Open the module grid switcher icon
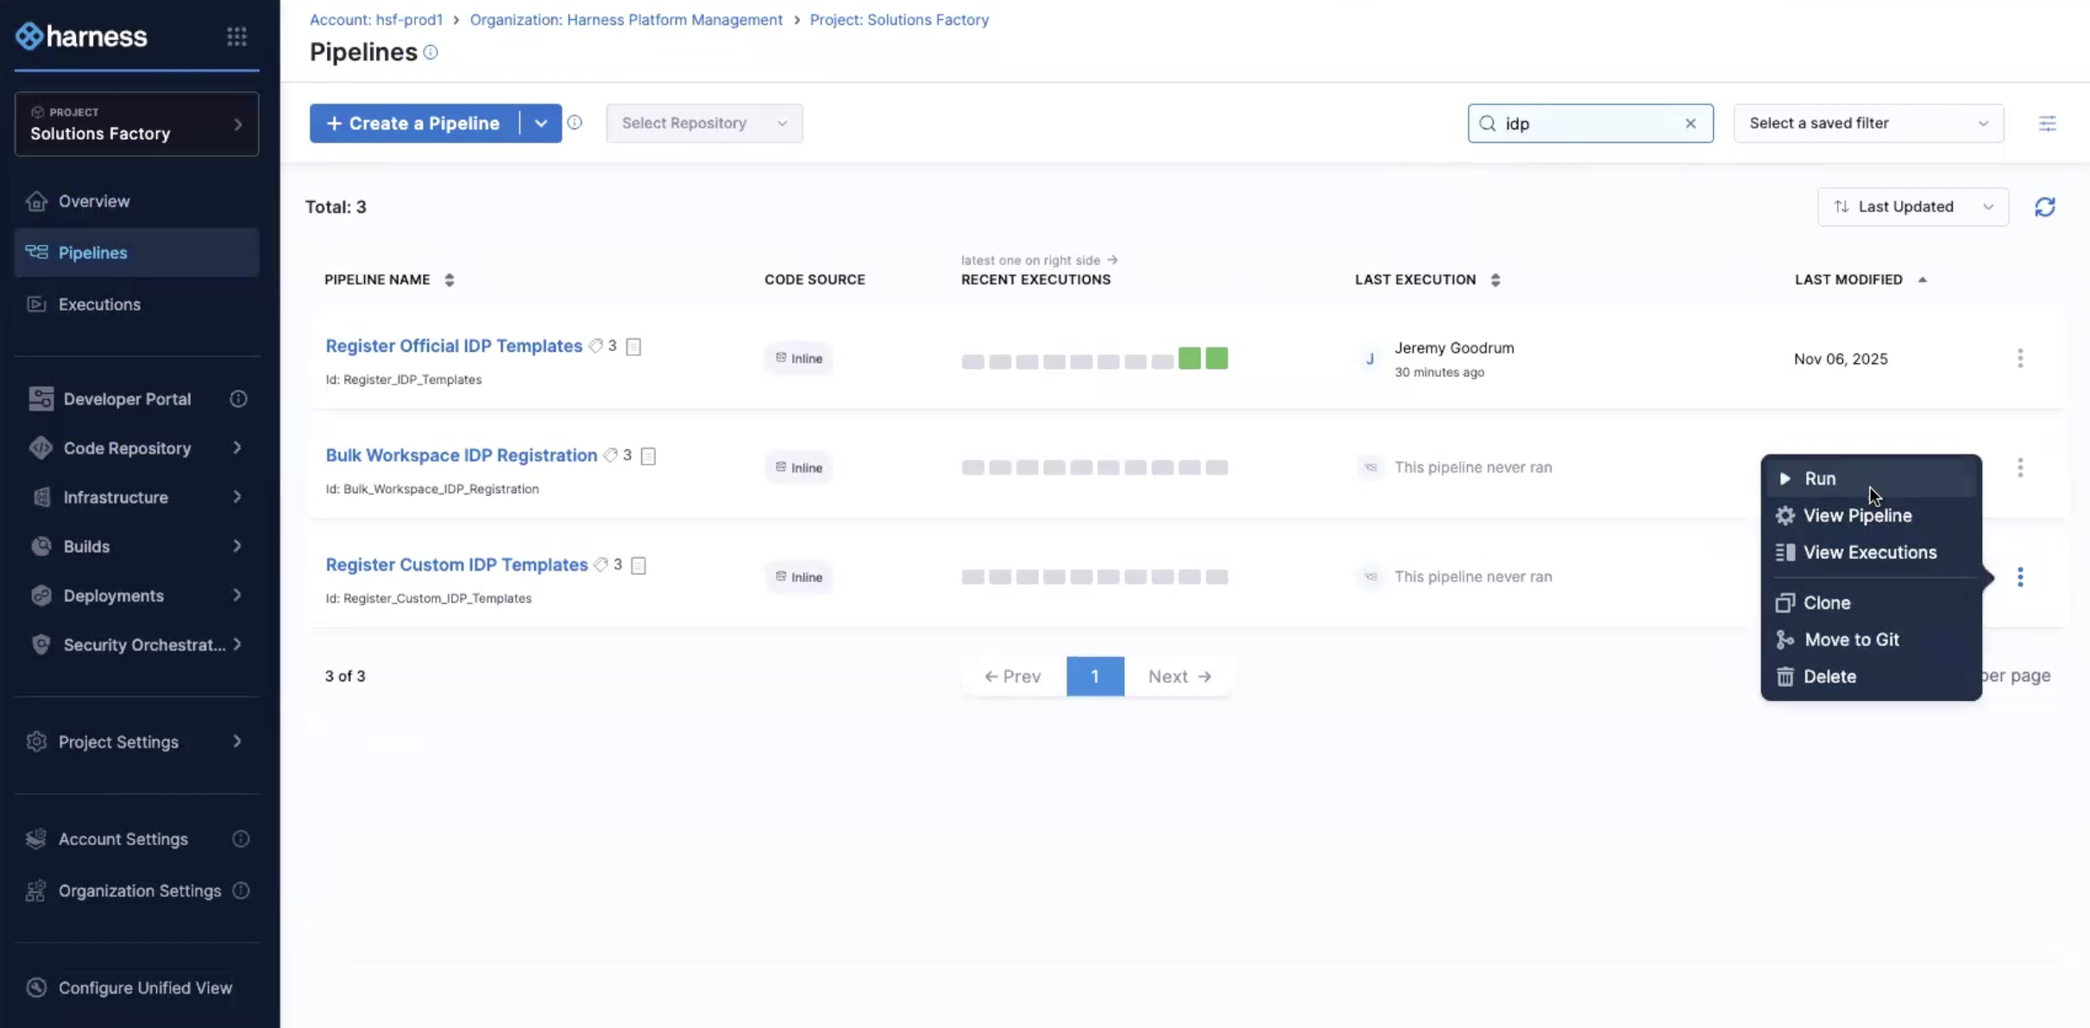This screenshot has height=1028, width=2090. (236, 36)
